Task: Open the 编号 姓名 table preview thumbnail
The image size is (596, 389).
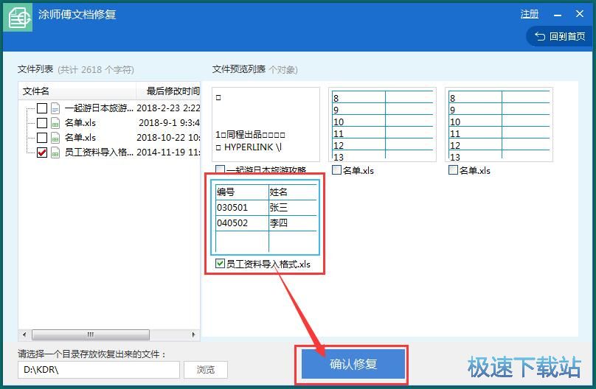Action: (266, 217)
